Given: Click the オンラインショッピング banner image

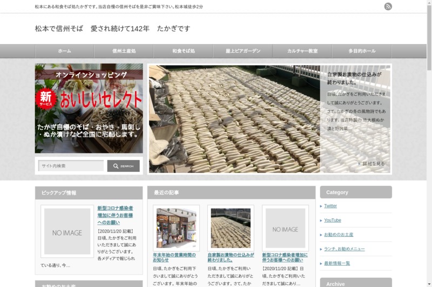Looking at the screenshot, I should click(89, 108).
